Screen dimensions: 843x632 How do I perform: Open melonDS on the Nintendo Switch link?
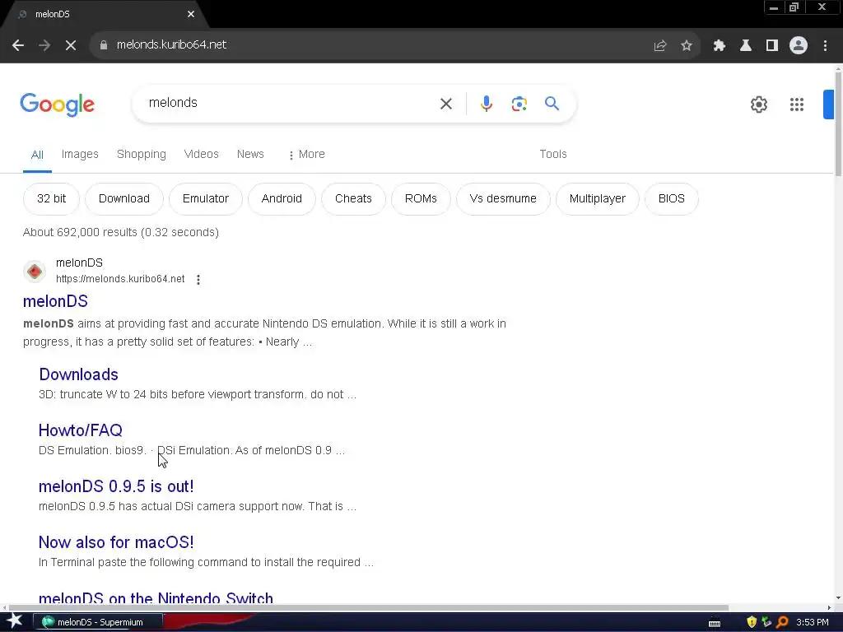click(156, 597)
